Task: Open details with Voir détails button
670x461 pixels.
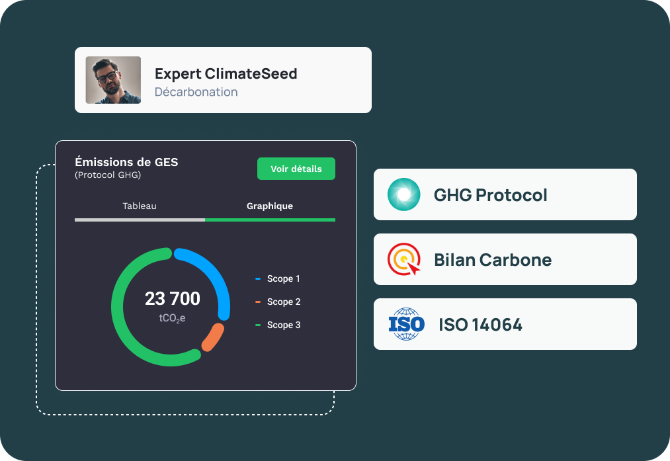Action: (x=296, y=169)
